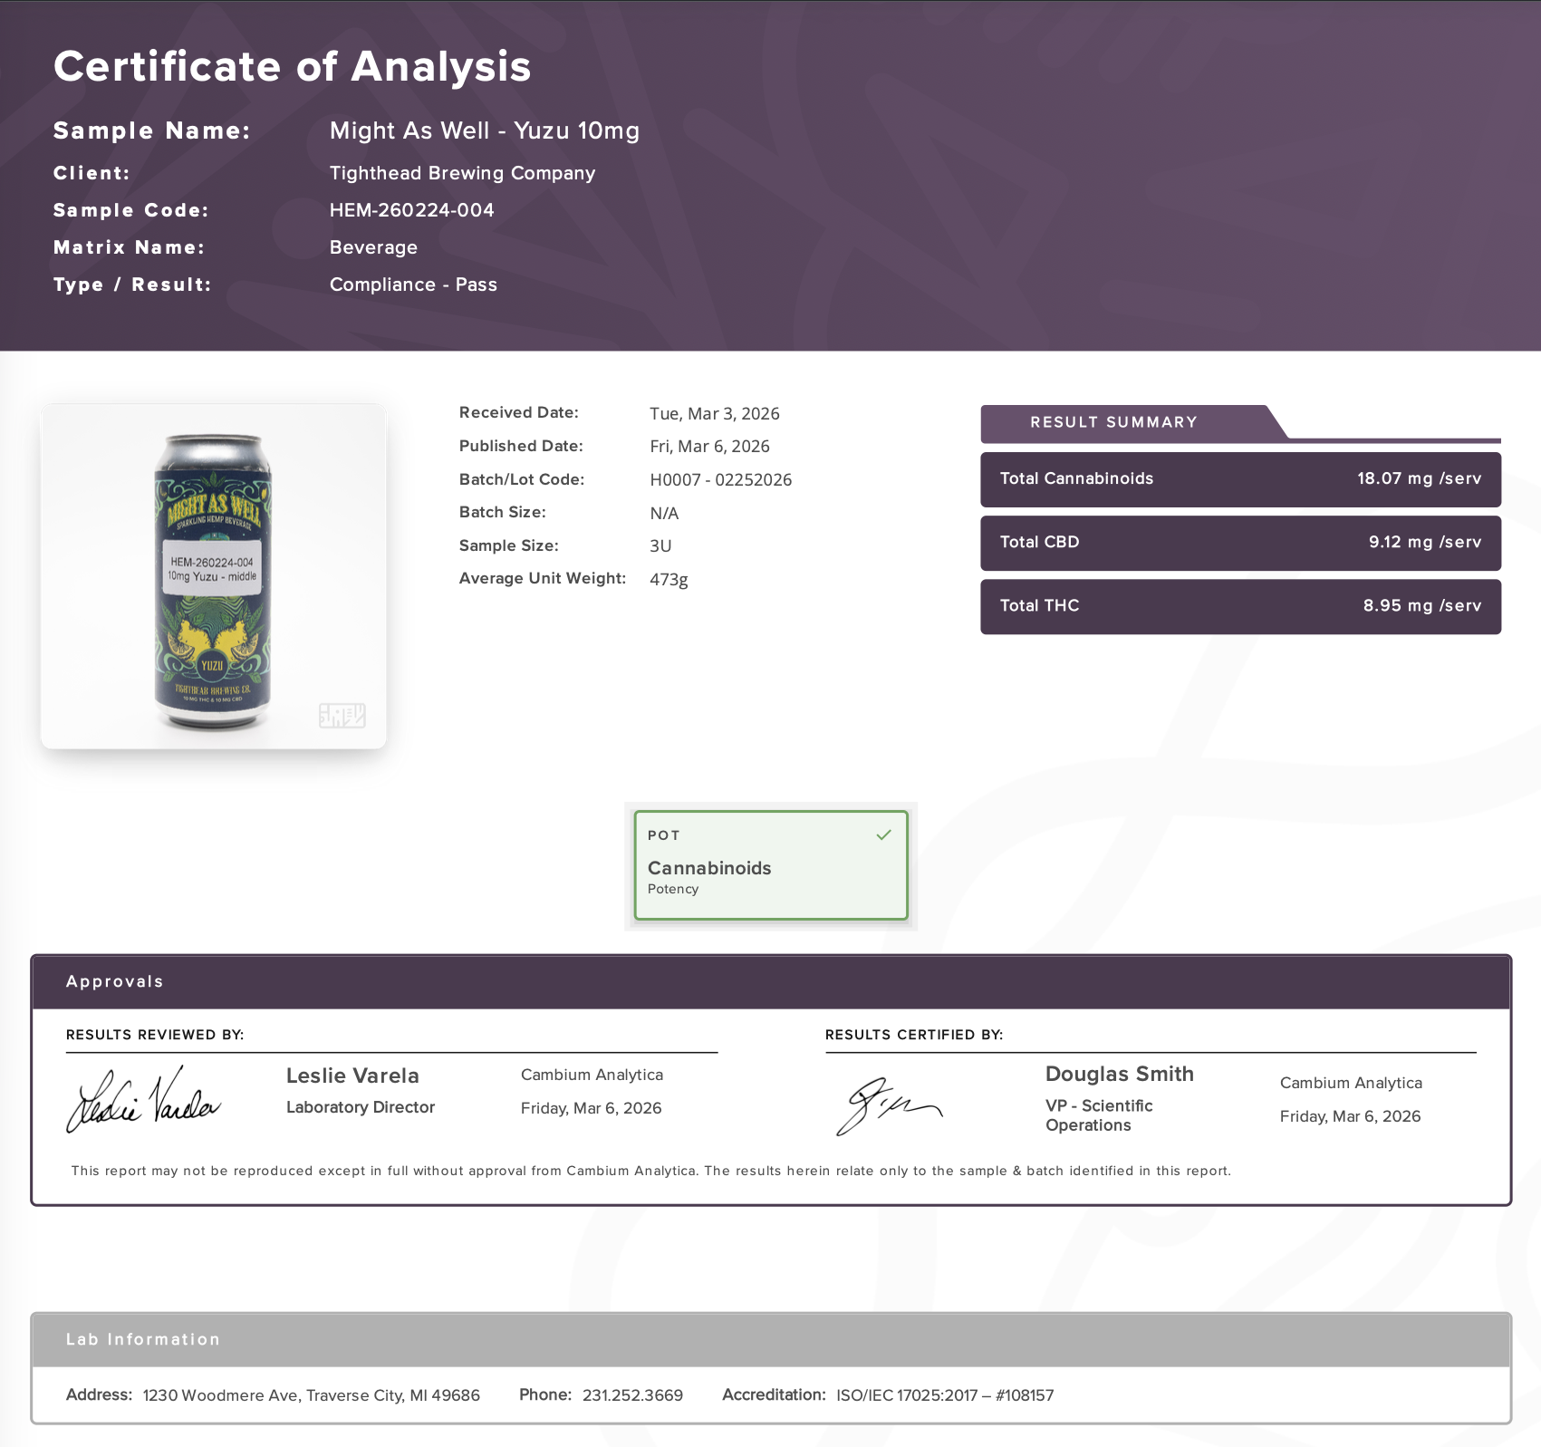Open the Yuzu can sample photo
Viewport: 1541px width, 1447px height.
pos(214,576)
